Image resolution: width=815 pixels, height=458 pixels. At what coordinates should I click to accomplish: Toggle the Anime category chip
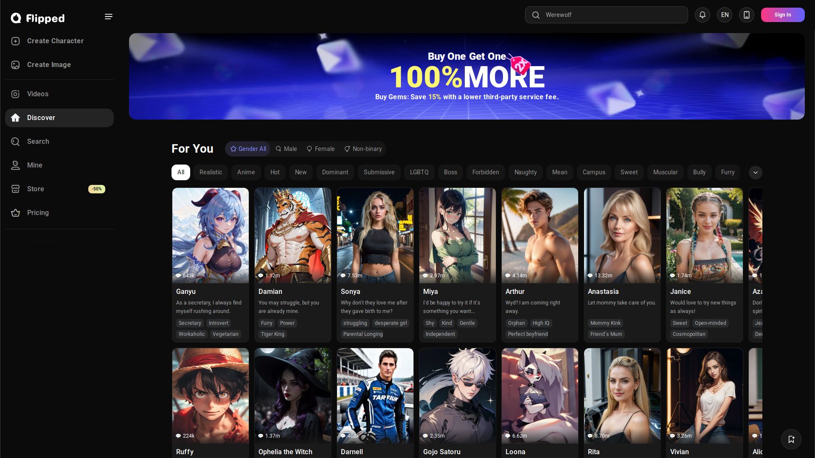[246, 172]
